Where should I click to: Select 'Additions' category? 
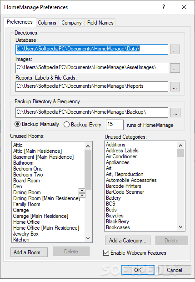pos(115,145)
